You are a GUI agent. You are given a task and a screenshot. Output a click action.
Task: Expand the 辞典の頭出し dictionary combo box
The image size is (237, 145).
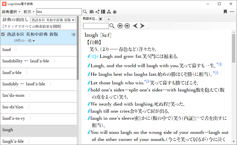click(53, 20)
